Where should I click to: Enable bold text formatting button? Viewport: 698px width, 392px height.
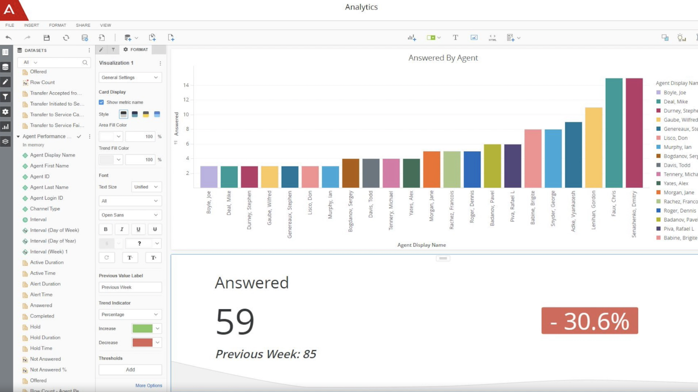[x=105, y=229]
